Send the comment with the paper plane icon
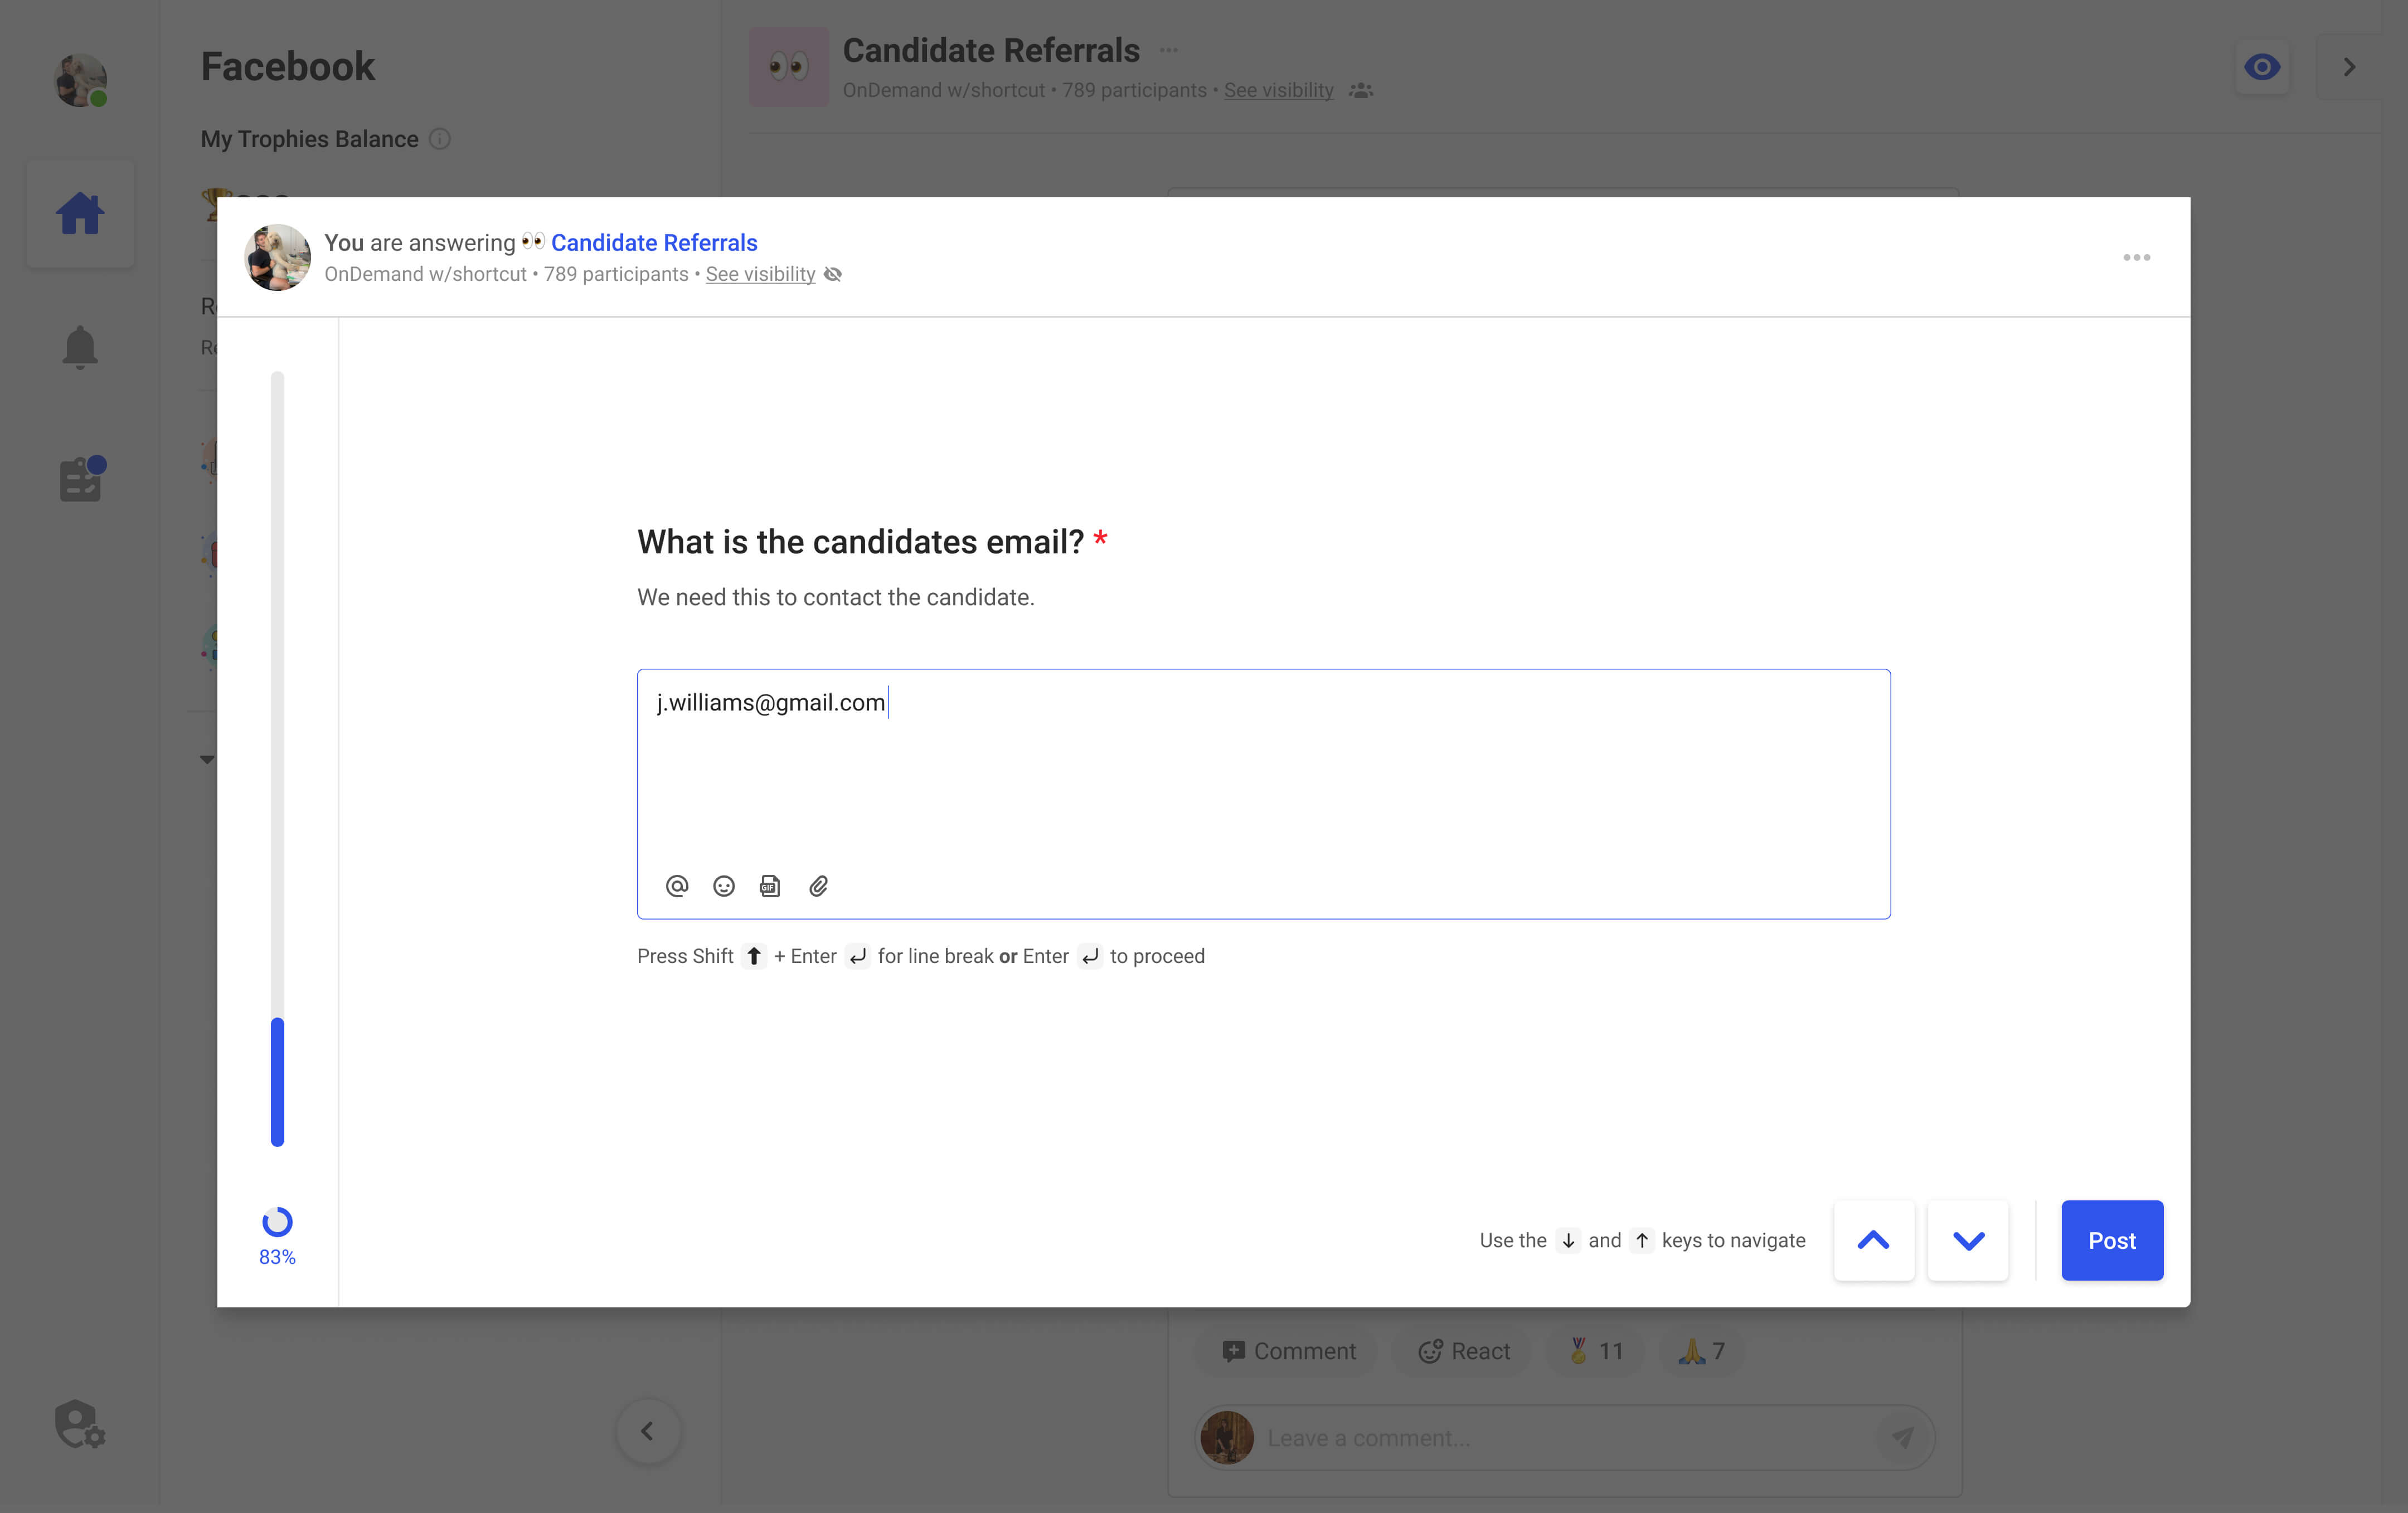This screenshot has width=2408, height=1513. pos(1903,1437)
